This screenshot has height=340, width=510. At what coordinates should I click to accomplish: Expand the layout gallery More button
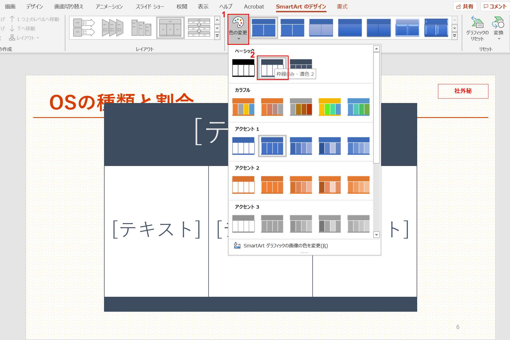pyautogui.click(x=217, y=36)
